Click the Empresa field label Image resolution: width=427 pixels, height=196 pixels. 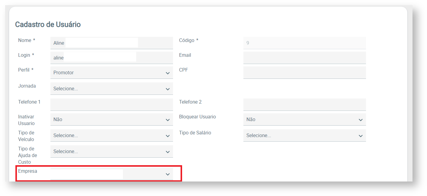(27, 171)
